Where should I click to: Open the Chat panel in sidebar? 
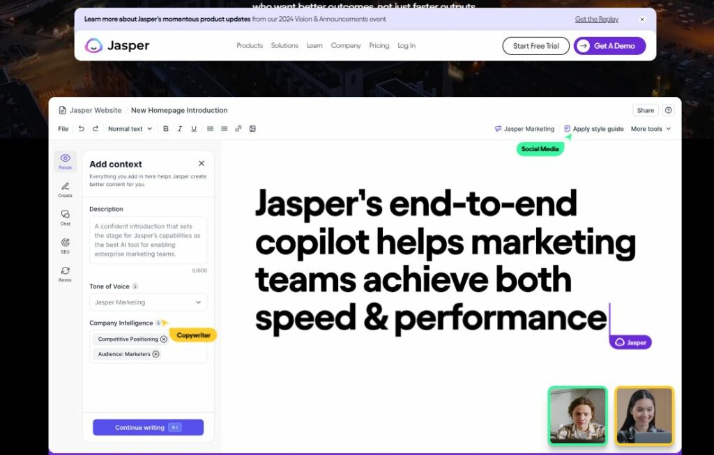point(65,218)
